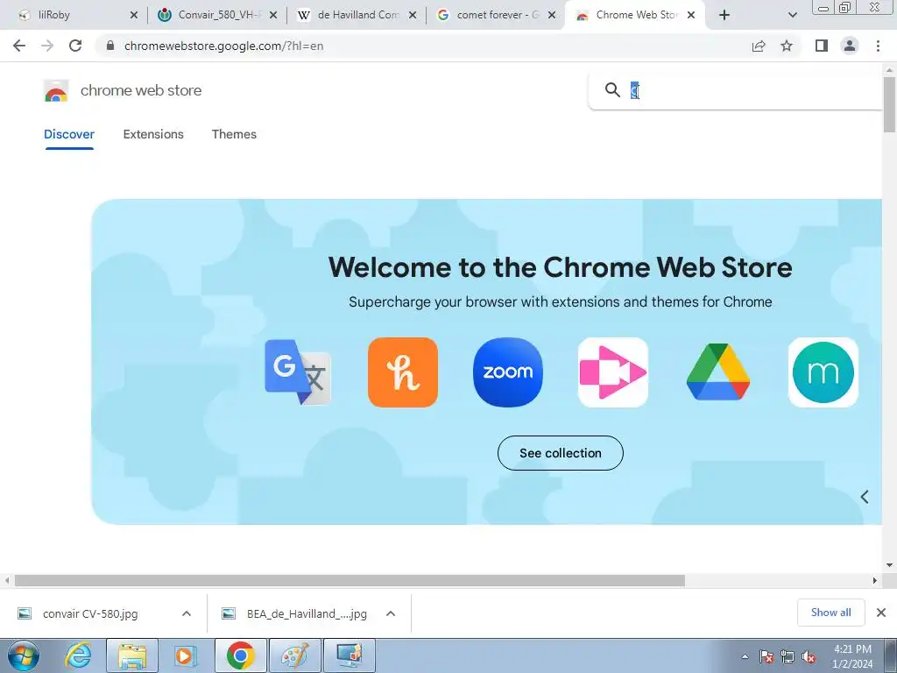
Task: Click the See collection button
Action: click(x=560, y=453)
